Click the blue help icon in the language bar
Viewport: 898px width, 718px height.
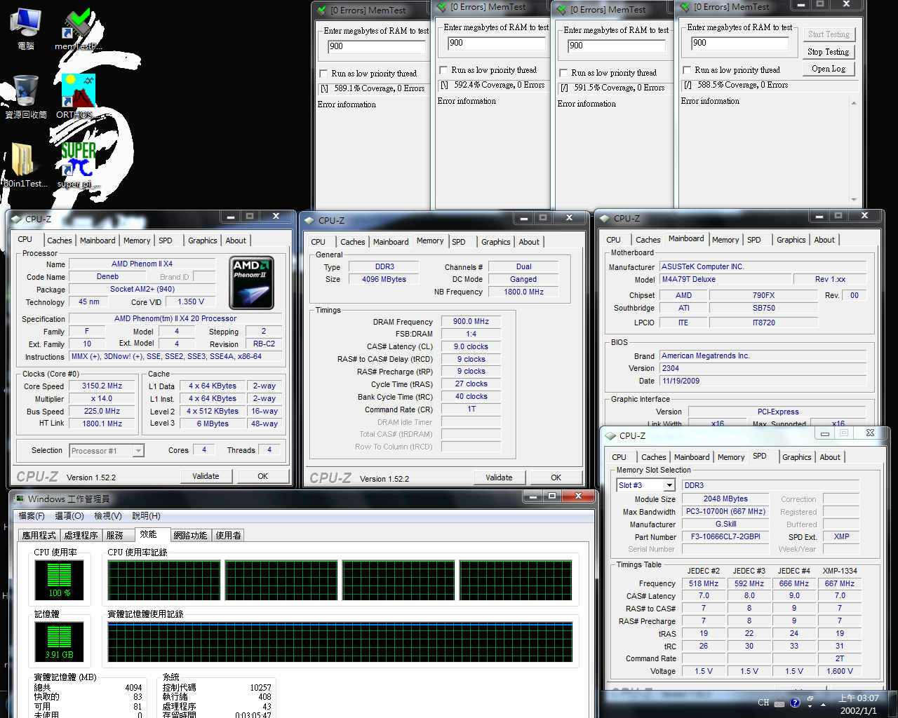[795, 703]
